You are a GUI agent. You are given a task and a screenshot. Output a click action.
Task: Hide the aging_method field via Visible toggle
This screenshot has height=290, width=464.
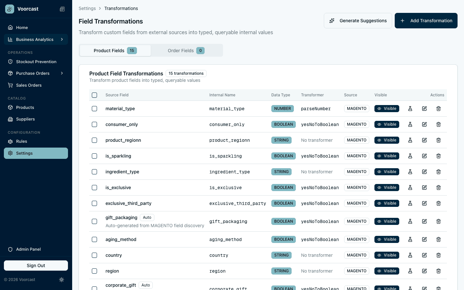coord(387,239)
